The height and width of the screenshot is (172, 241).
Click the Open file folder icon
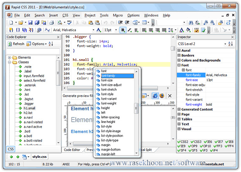click(21, 22)
